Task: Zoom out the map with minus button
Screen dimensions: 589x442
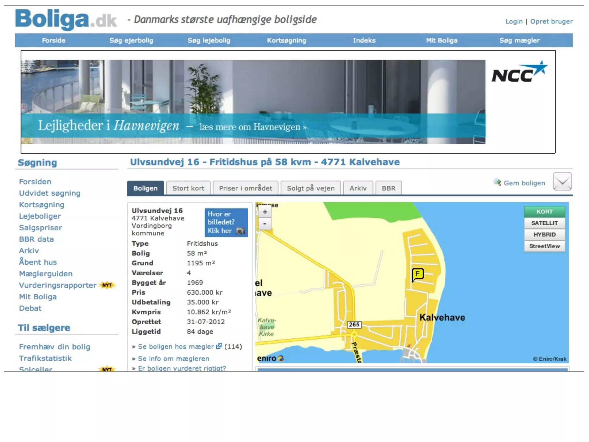Action: (x=265, y=224)
